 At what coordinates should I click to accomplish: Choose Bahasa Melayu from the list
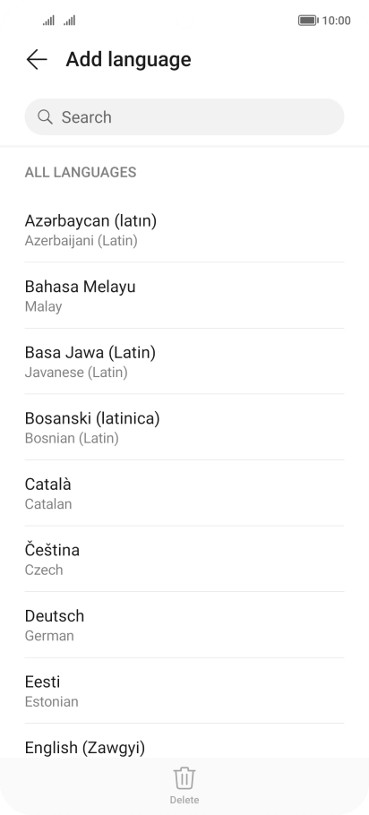[x=184, y=296]
